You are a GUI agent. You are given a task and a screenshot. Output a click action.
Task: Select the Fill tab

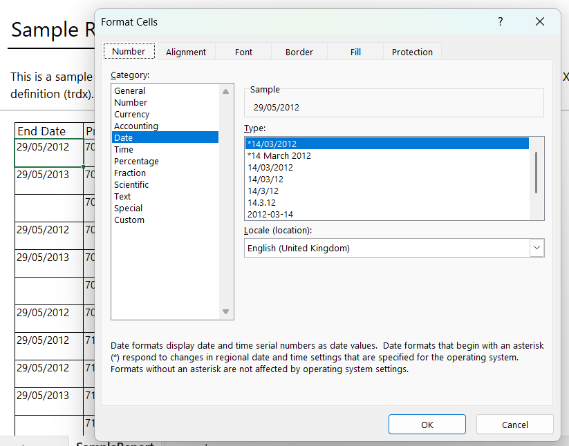point(355,52)
